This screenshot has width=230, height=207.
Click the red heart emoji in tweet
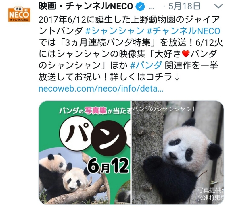186,54
